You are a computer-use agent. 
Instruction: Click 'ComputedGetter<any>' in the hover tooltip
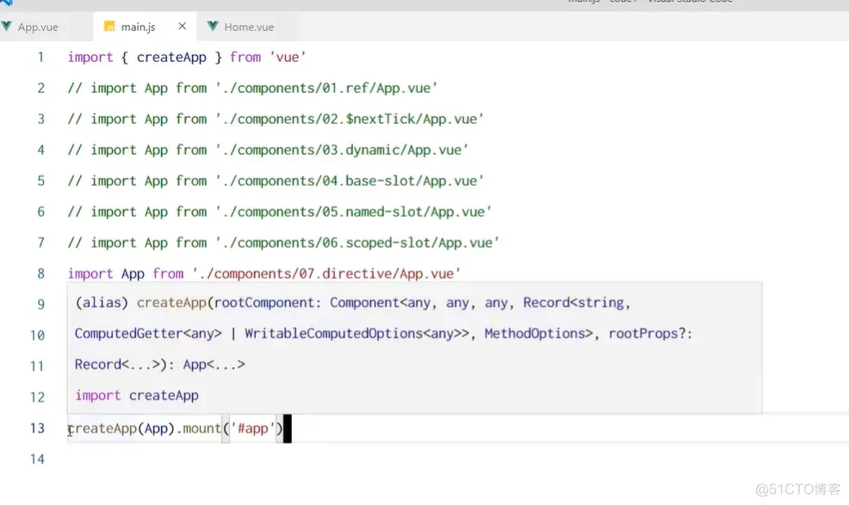click(148, 334)
